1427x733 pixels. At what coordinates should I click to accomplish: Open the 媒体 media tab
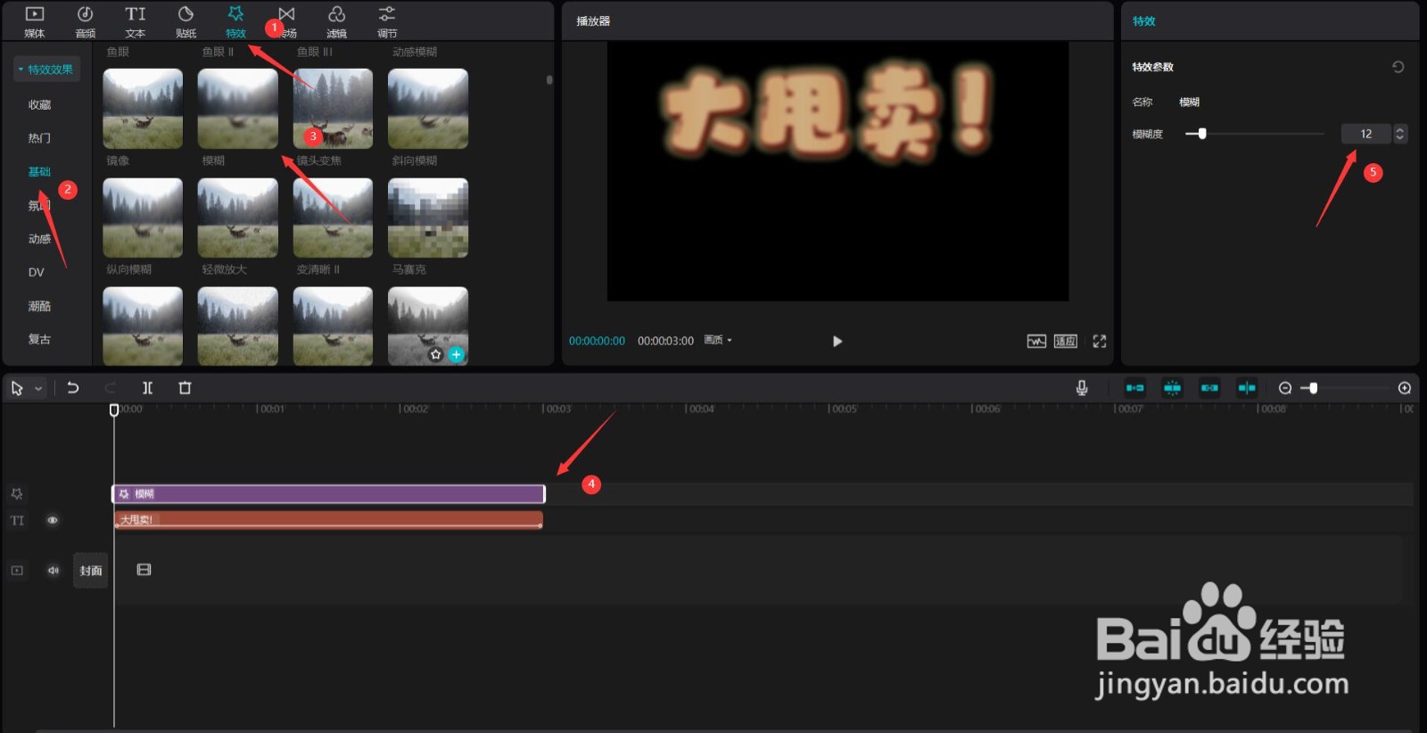click(34, 21)
